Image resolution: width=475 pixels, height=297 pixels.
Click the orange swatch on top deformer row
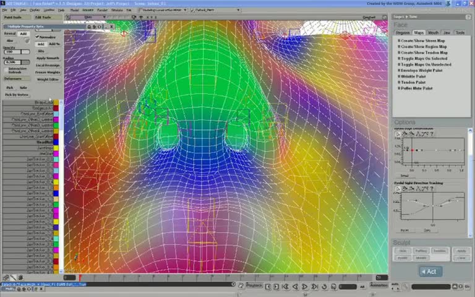coord(56,103)
